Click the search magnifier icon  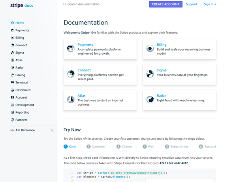click(x=64, y=4)
